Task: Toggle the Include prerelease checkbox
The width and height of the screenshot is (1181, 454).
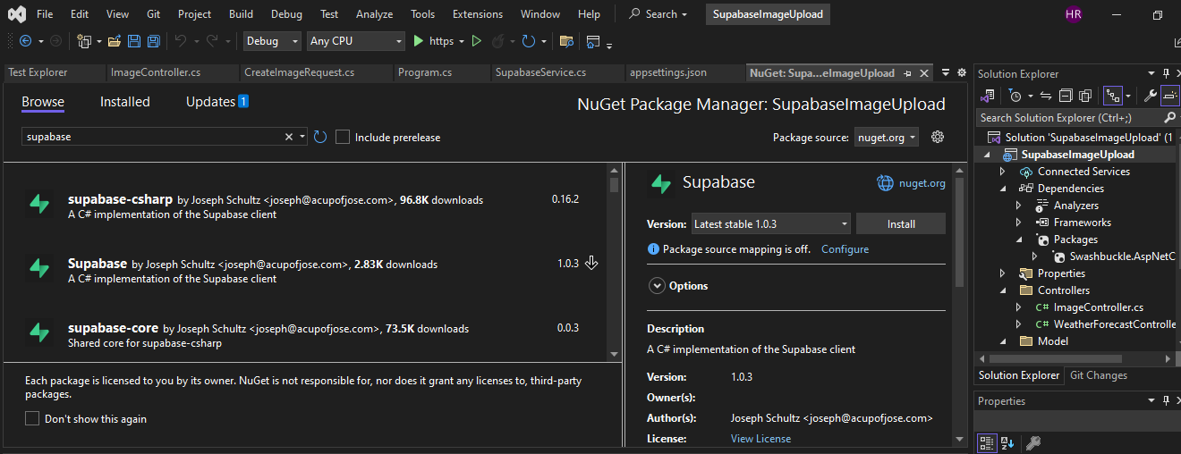Action: tap(343, 137)
